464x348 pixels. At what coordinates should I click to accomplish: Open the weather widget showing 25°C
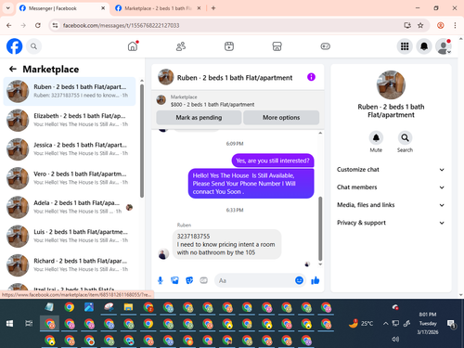click(361, 324)
